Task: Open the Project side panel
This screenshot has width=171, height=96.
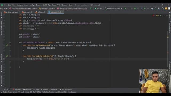Action: coord(1,15)
